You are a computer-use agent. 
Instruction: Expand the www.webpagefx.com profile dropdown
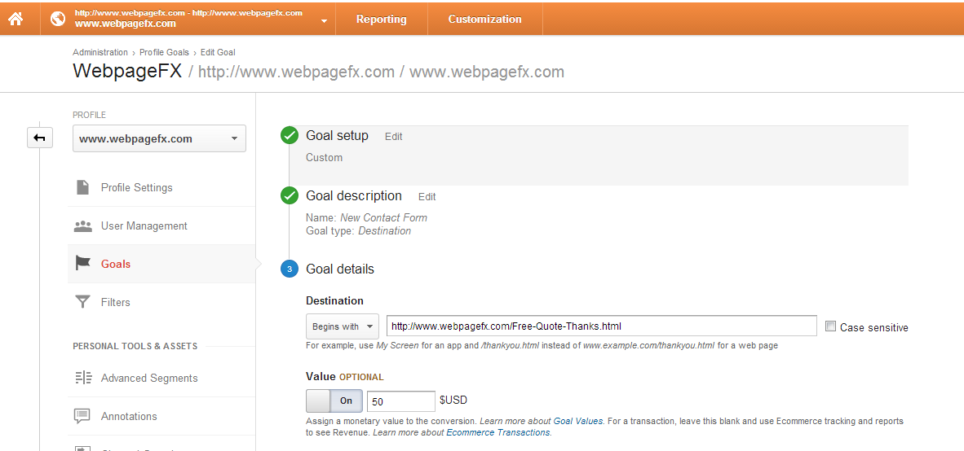click(x=159, y=138)
